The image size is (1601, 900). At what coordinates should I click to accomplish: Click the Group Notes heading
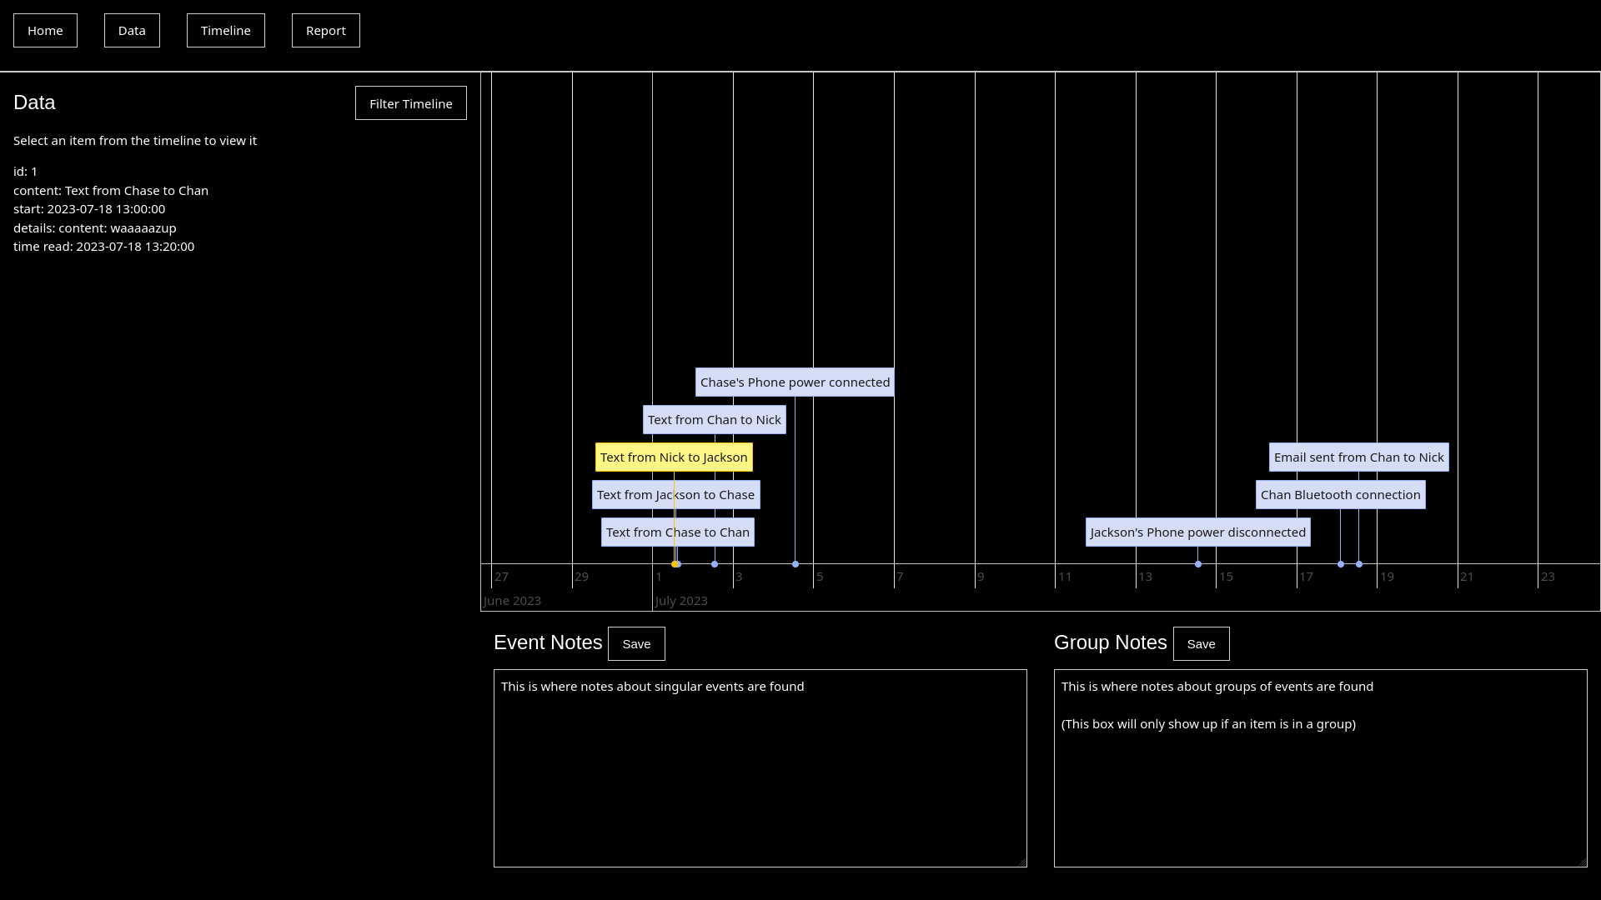1111,642
